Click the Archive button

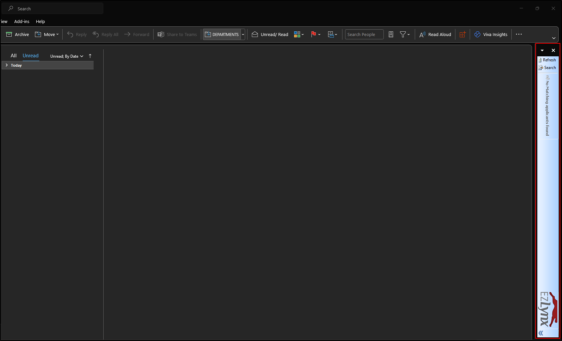(18, 34)
